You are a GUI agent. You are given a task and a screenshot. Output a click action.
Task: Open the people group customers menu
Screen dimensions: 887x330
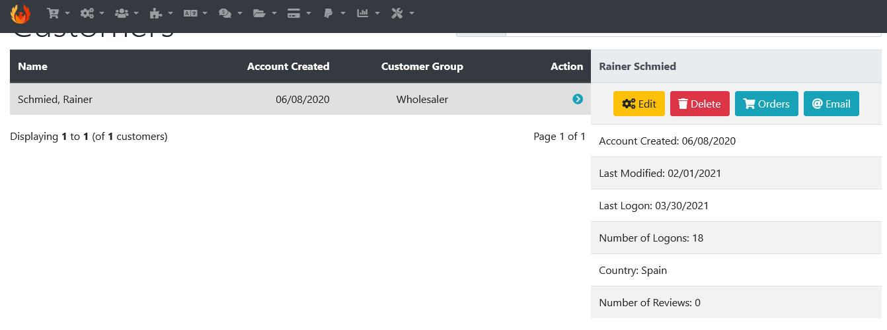tap(126, 13)
